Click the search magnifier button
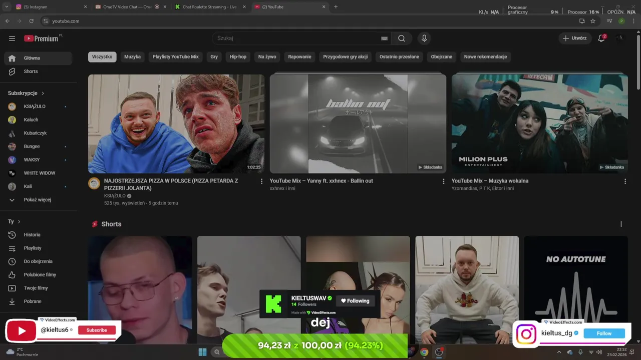The height and width of the screenshot is (360, 641). (402, 38)
